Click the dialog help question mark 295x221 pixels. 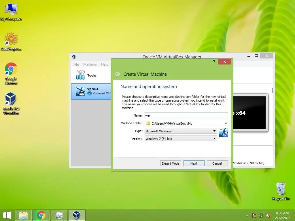coord(214,62)
